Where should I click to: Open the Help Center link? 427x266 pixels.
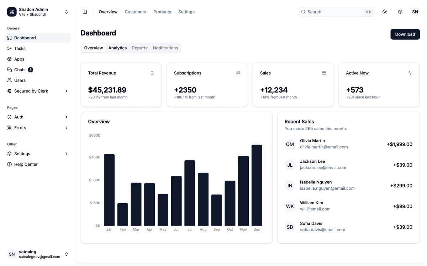click(38, 165)
